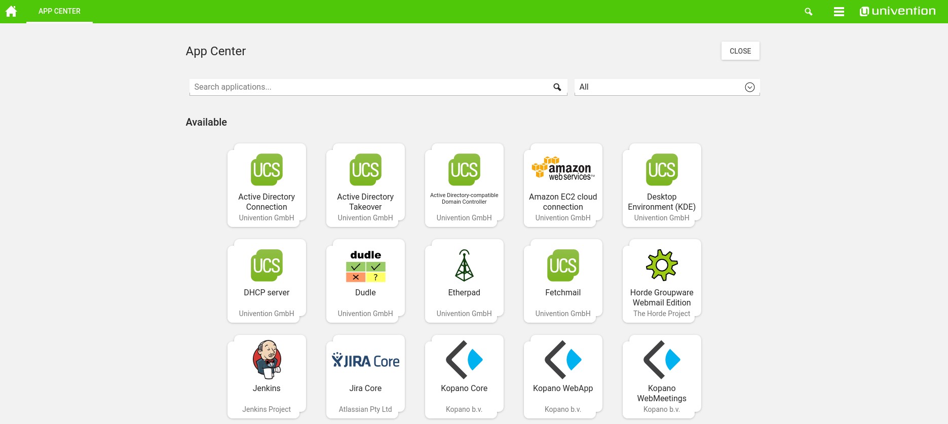Click the Available section heading
Image resolution: width=948 pixels, height=424 pixels.
click(x=206, y=122)
